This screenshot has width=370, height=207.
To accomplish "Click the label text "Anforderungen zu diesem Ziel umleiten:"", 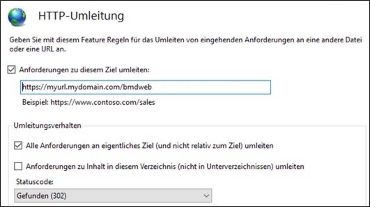I will pos(83,69).
